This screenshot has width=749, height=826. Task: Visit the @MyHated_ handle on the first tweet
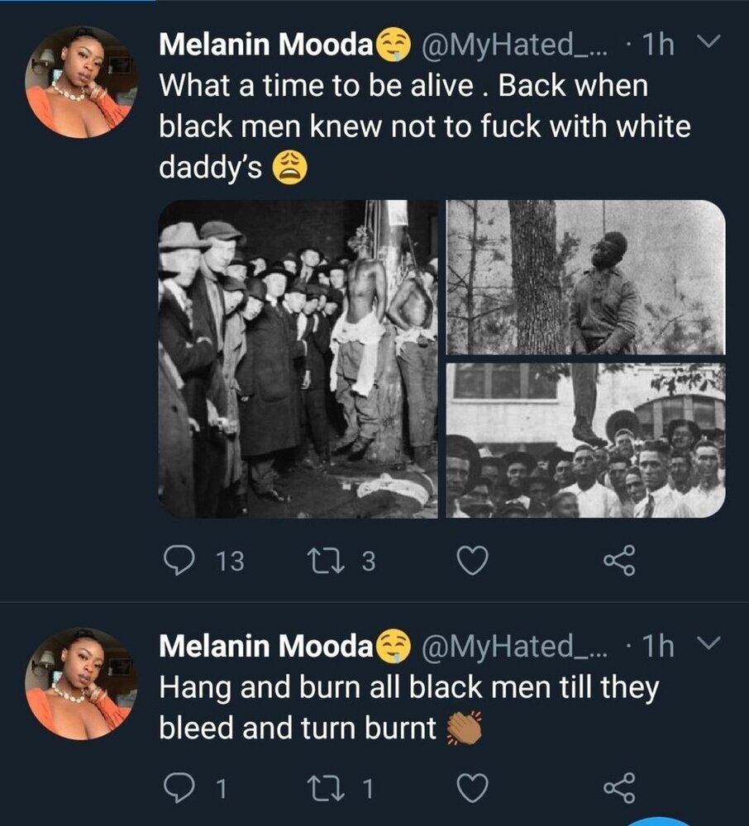[x=515, y=46]
